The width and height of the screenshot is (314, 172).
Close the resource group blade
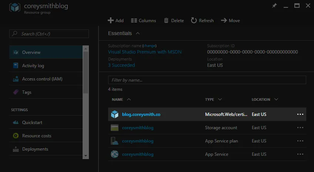(308, 6)
